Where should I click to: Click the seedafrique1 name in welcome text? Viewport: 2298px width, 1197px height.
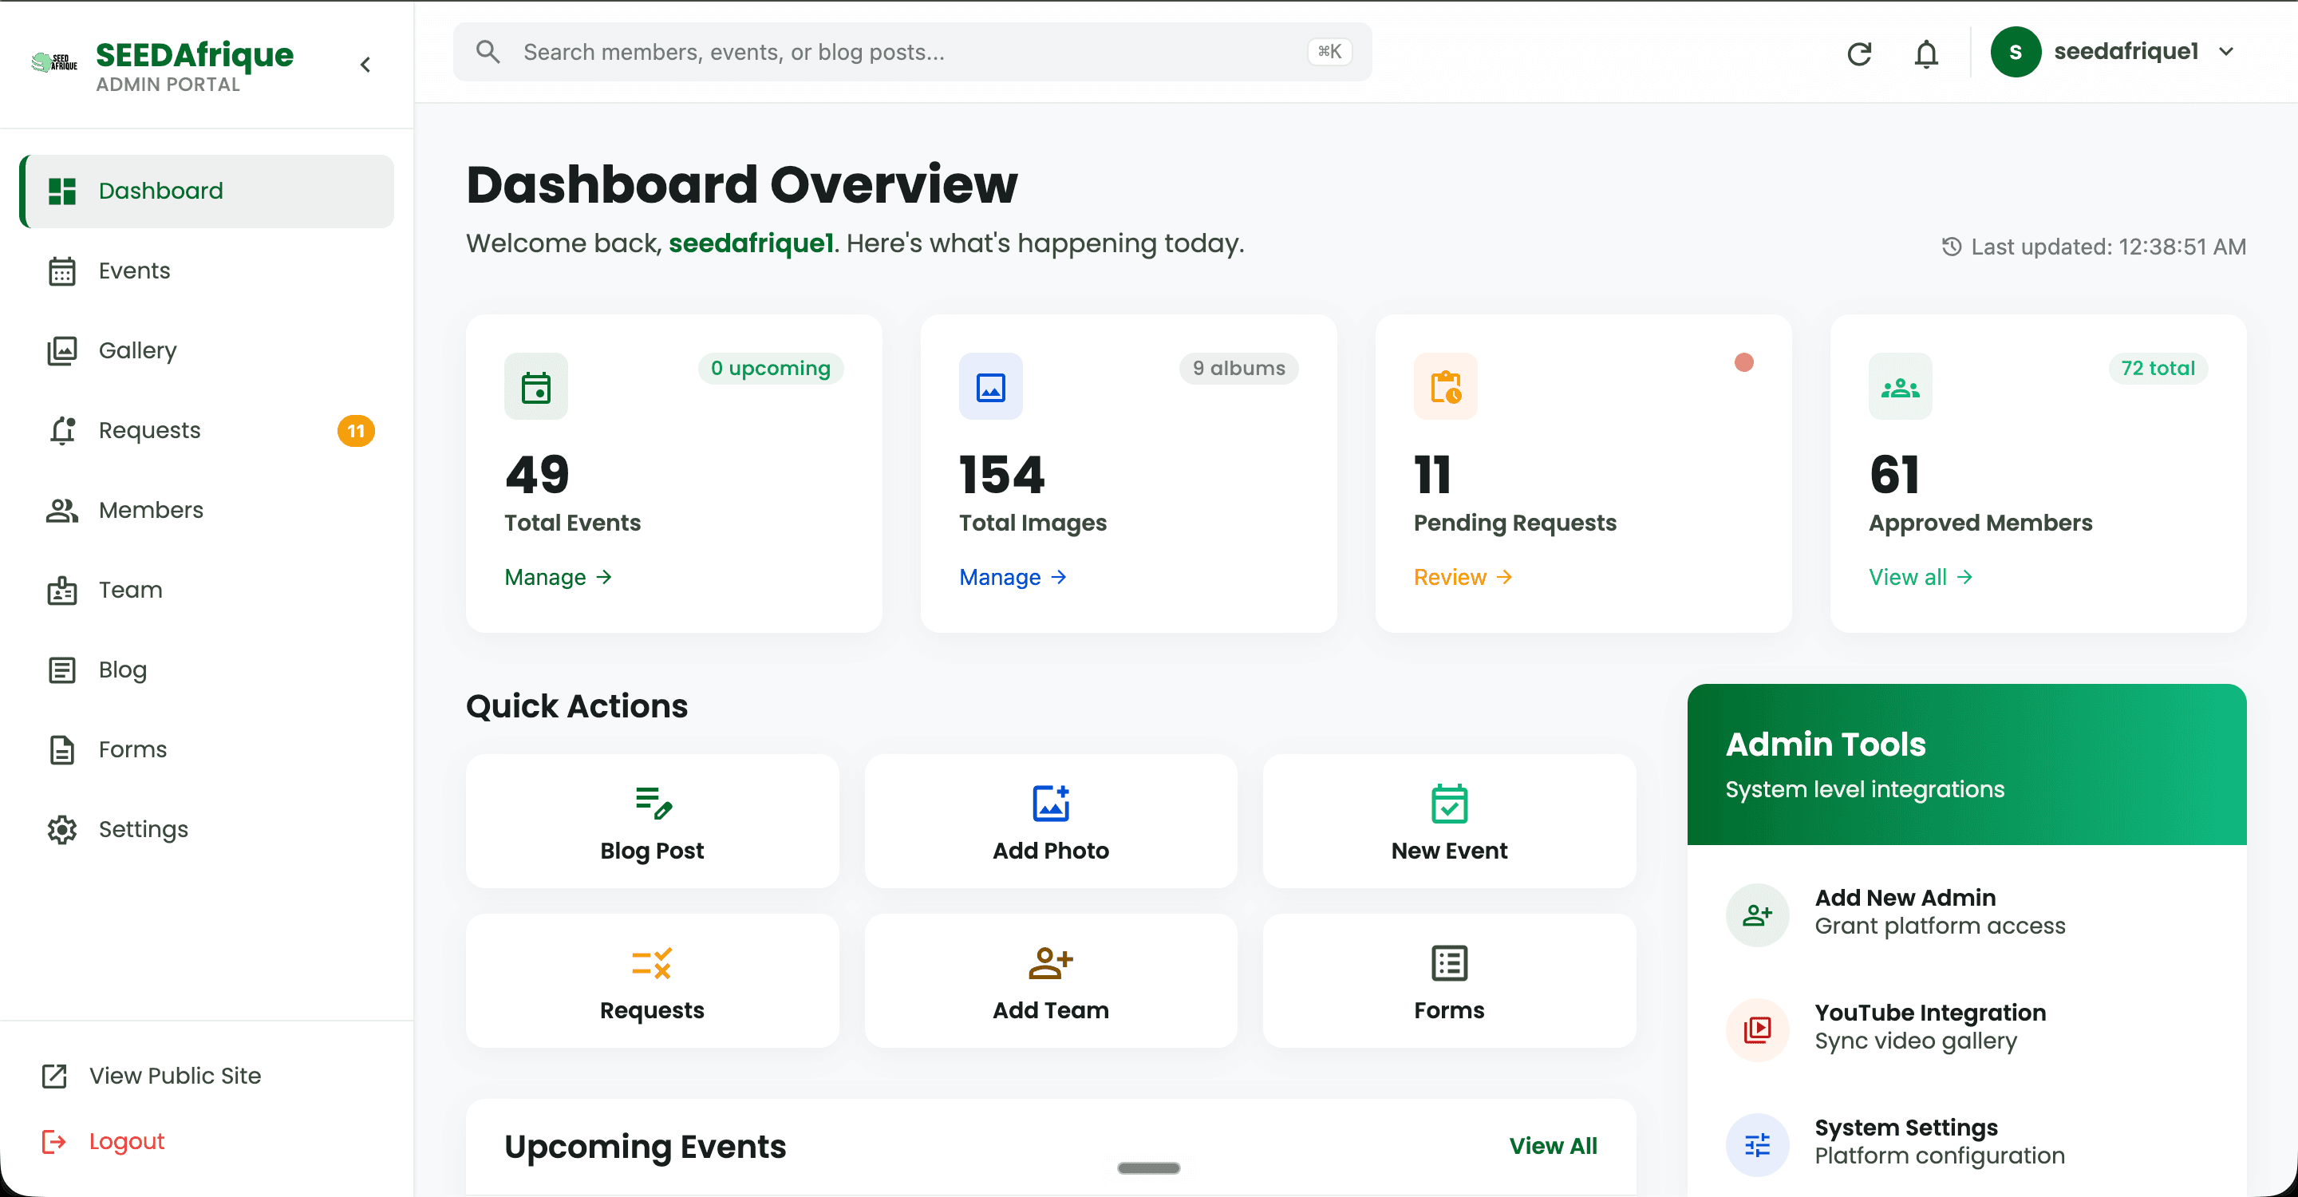click(751, 243)
